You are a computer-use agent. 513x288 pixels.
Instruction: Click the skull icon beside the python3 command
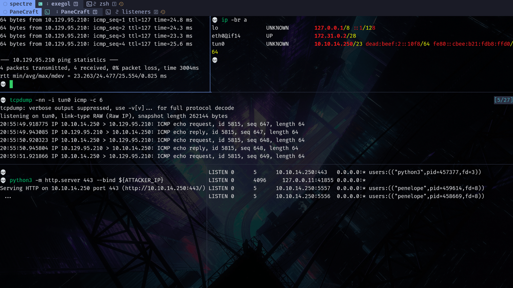point(3,180)
